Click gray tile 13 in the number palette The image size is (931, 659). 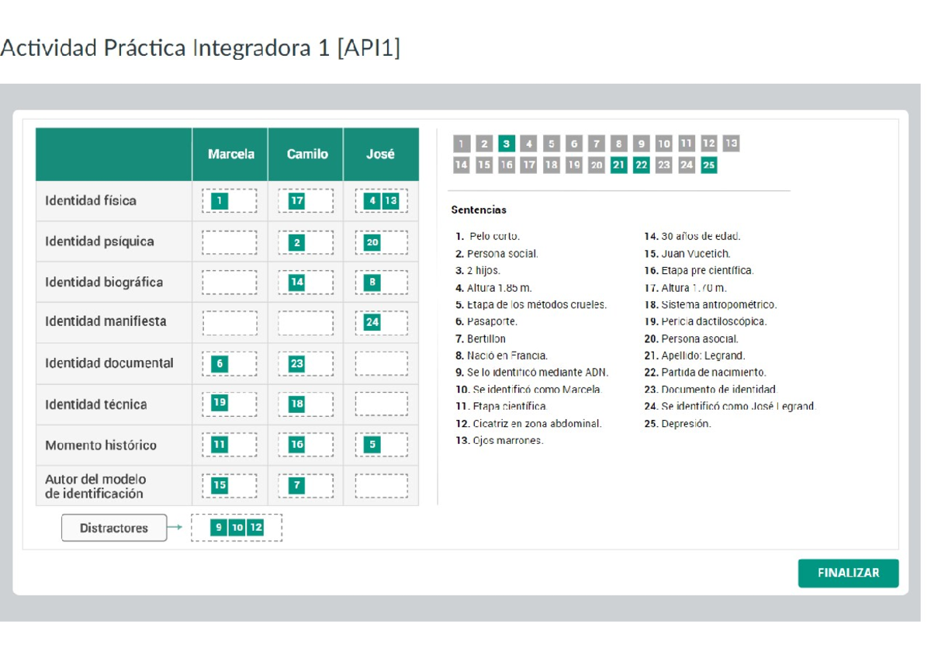[731, 144]
